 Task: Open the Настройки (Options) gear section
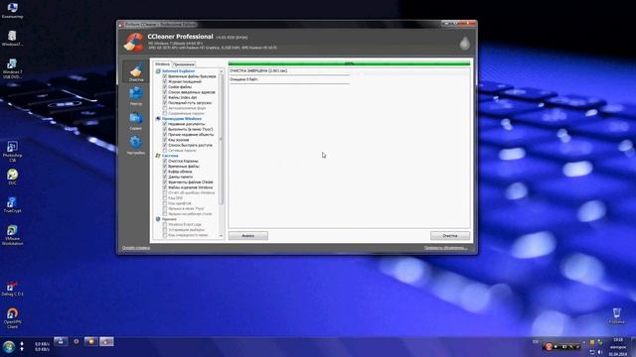click(x=136, y=145)
